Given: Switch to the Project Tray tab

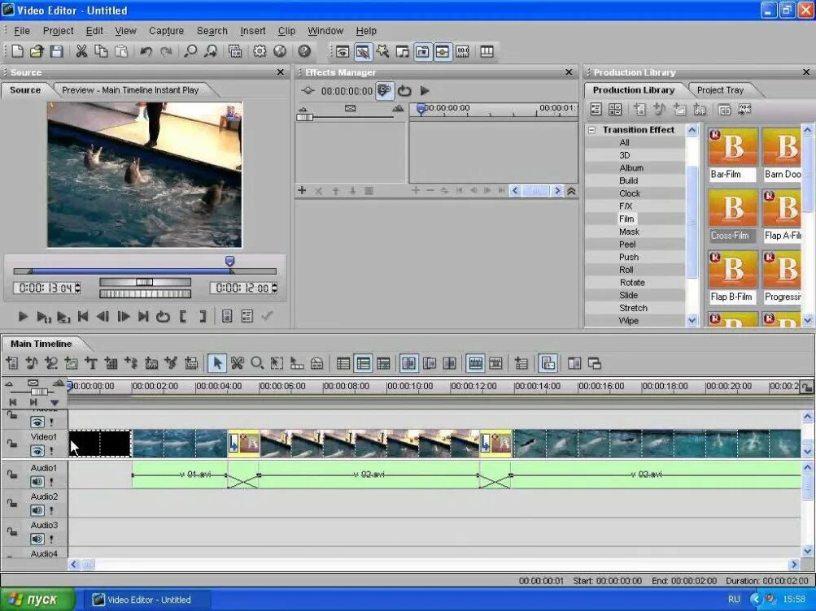Looking at the screenshot, I should click(720, 90).
